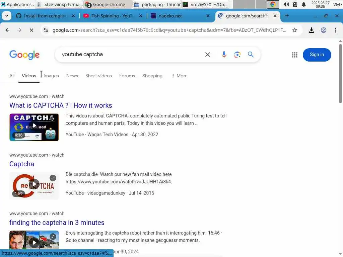Click the date text Jul 14, 2015
Screen dimensions: 343x257
click(x=141, y=193)
